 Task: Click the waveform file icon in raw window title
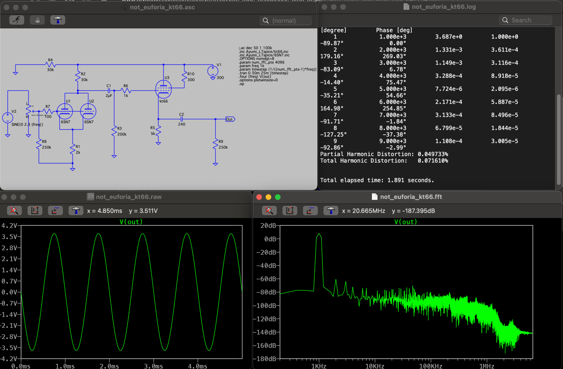(x=90, y=197)
